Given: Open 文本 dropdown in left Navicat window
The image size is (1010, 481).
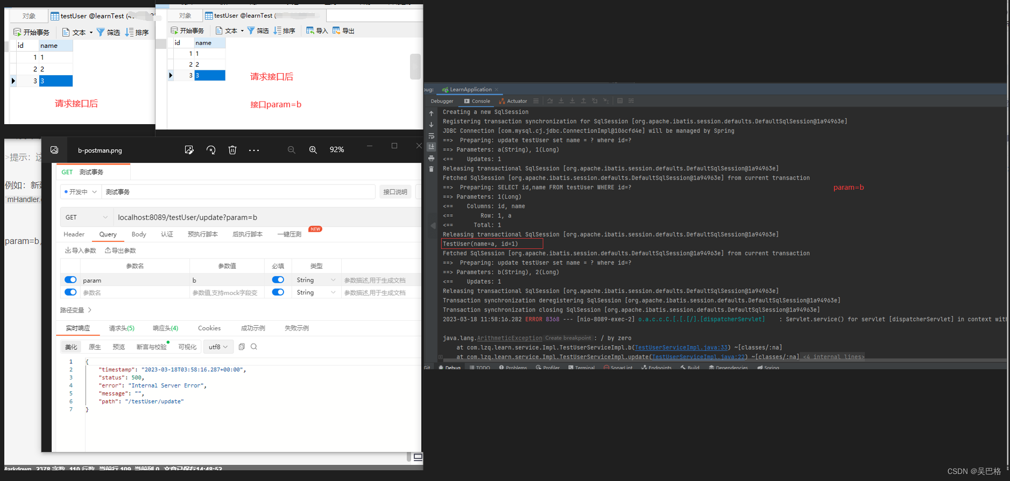Looking at the screenshot, I should click(x=77, y=32).
